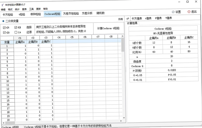The height and width of the screenshot is (128, 202).
Task: Enable the C4 checkbox
Action: click(x=16, y=32)
